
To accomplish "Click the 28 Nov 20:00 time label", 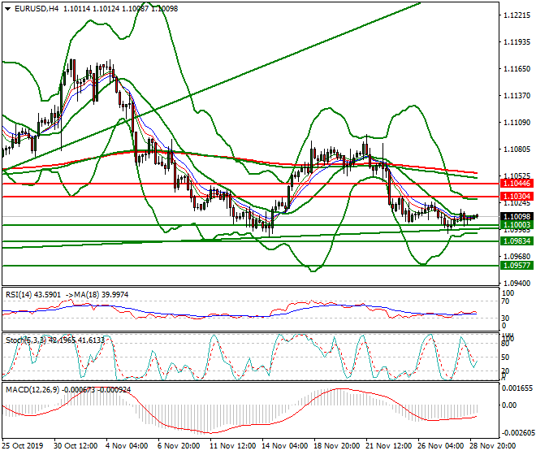I will click(493, 446).
